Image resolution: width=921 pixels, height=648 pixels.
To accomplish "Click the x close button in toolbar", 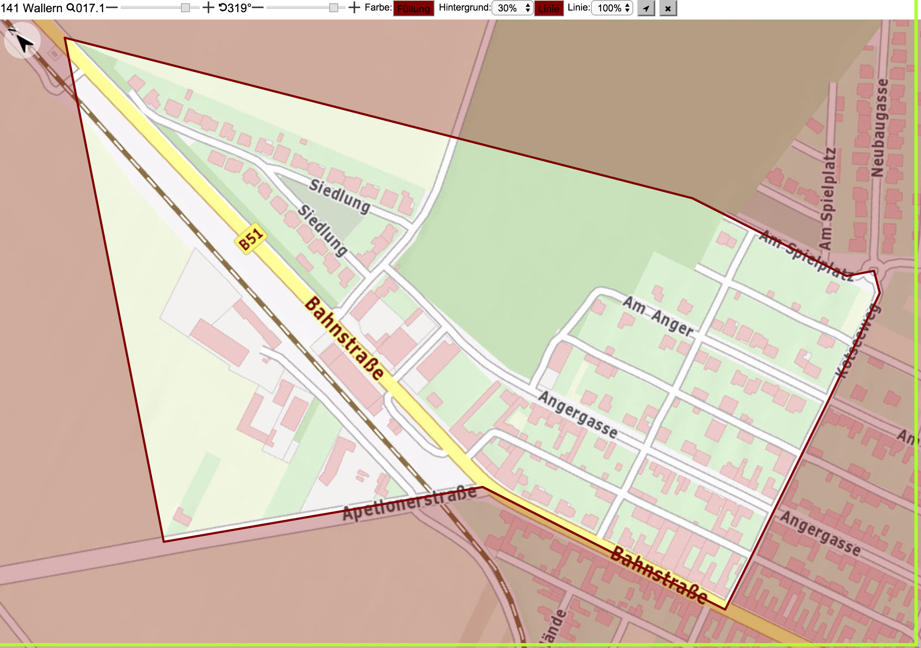I will pos(668,8).
